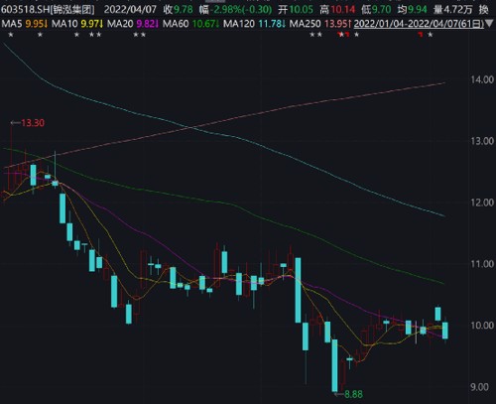
Task: Click the first star event marker at far left
Action: [11, 35]
